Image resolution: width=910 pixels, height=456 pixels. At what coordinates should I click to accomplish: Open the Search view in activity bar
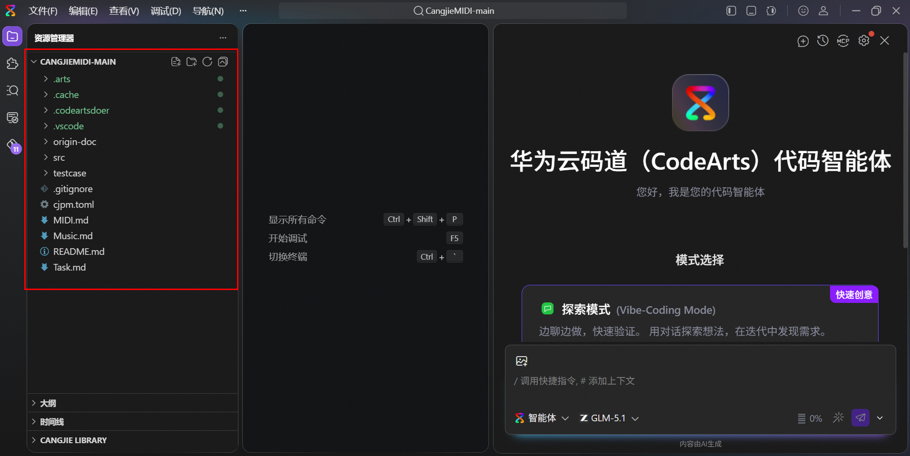click(x=12, y=90)
